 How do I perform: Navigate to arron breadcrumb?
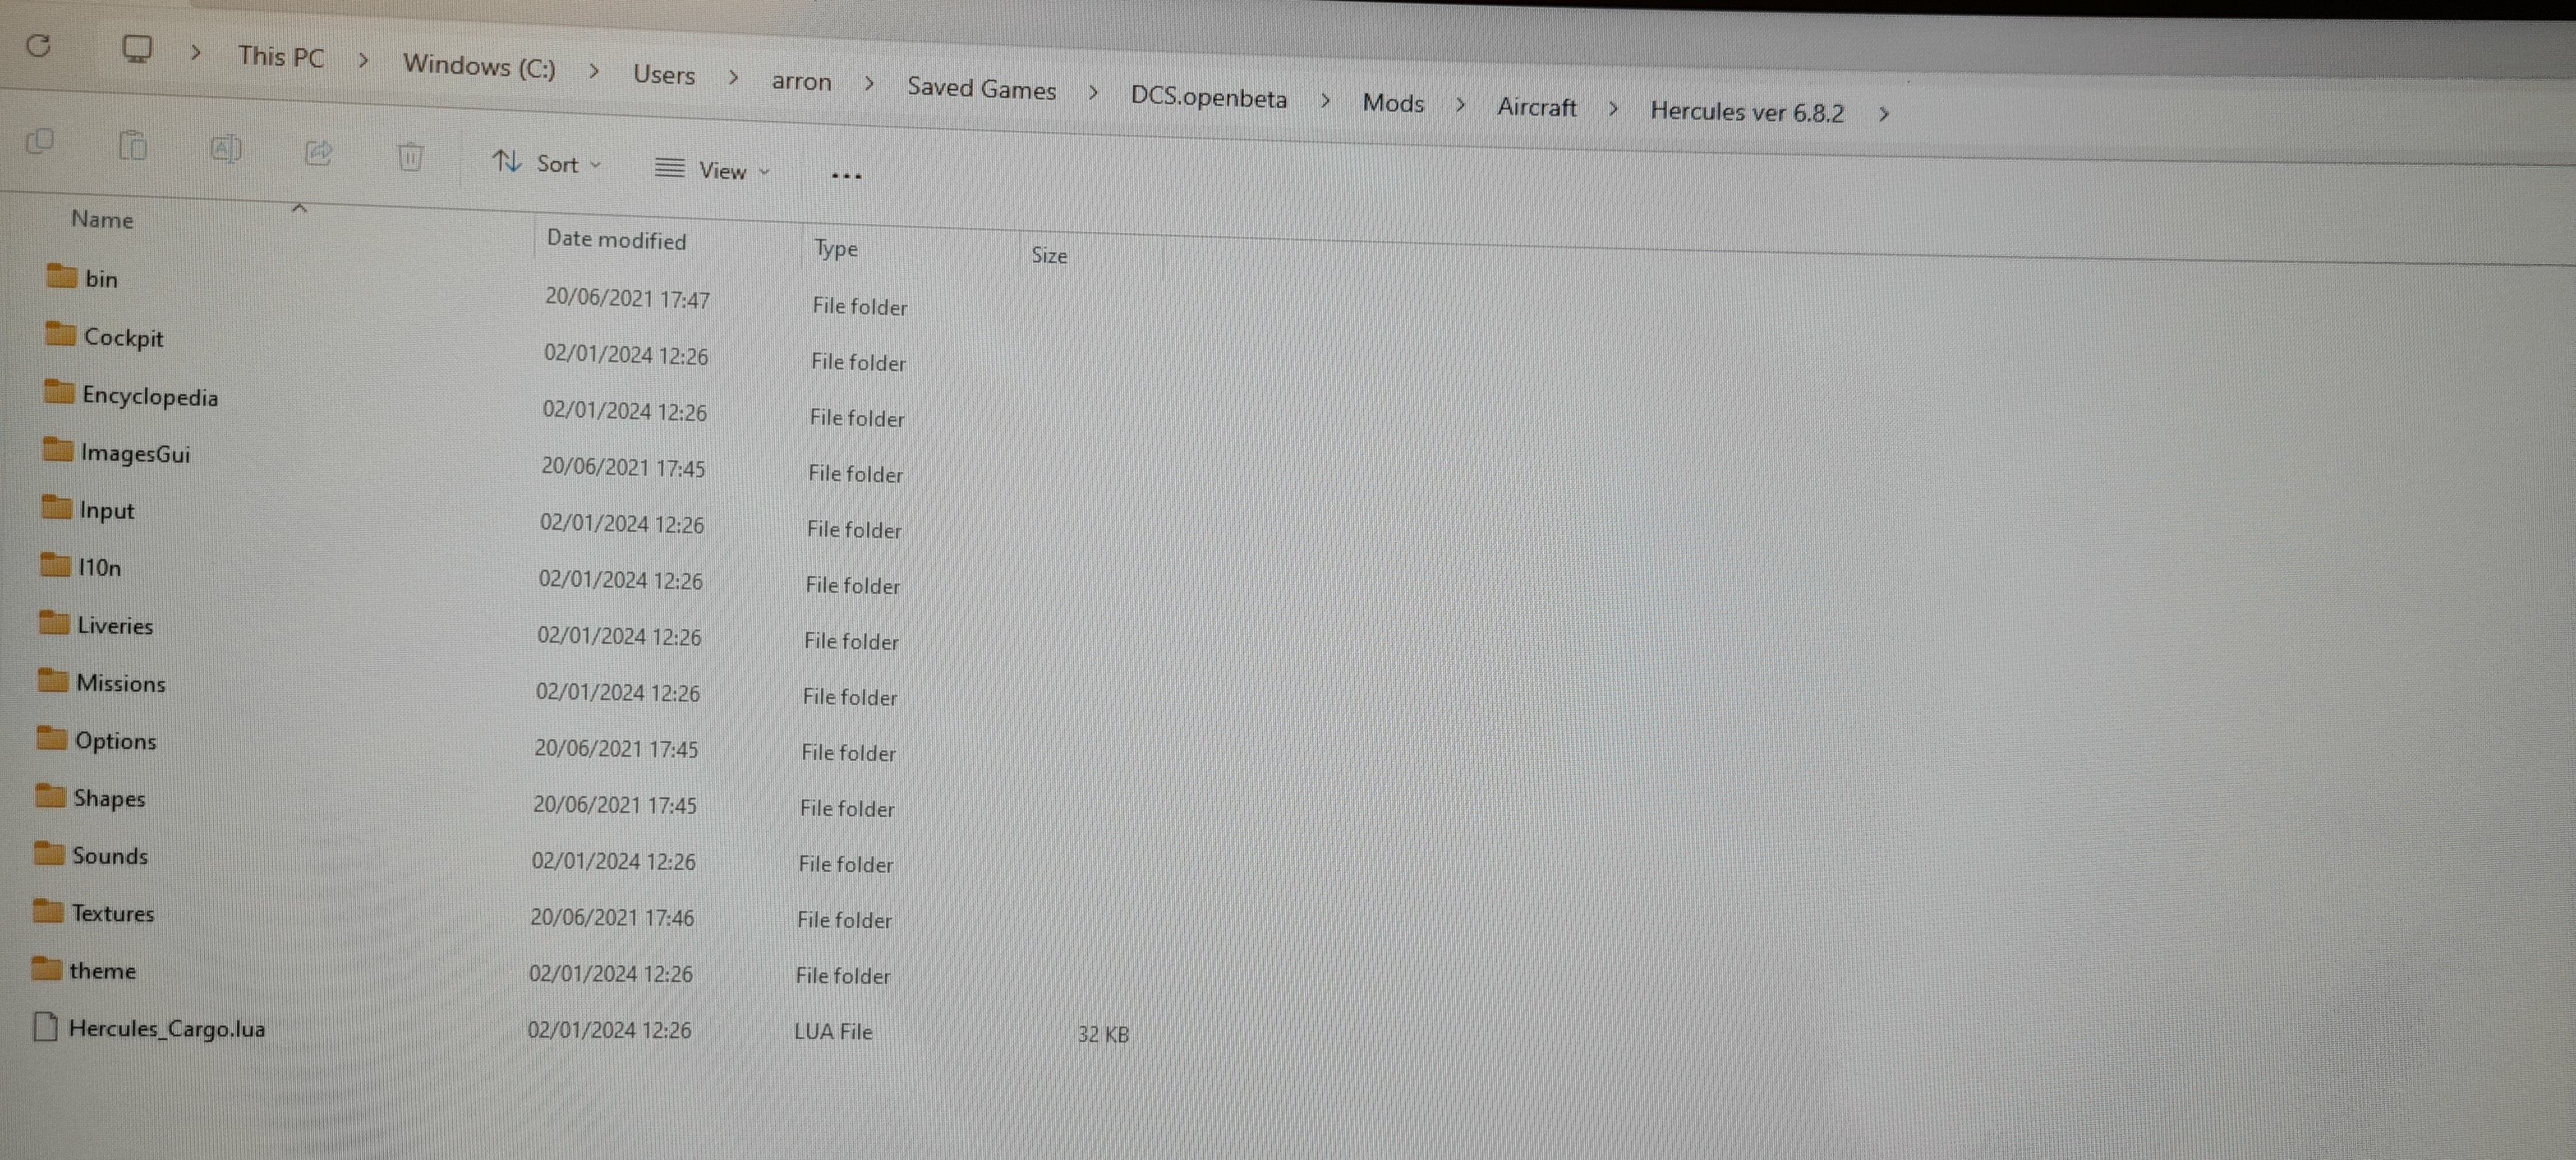coord(801,81)
